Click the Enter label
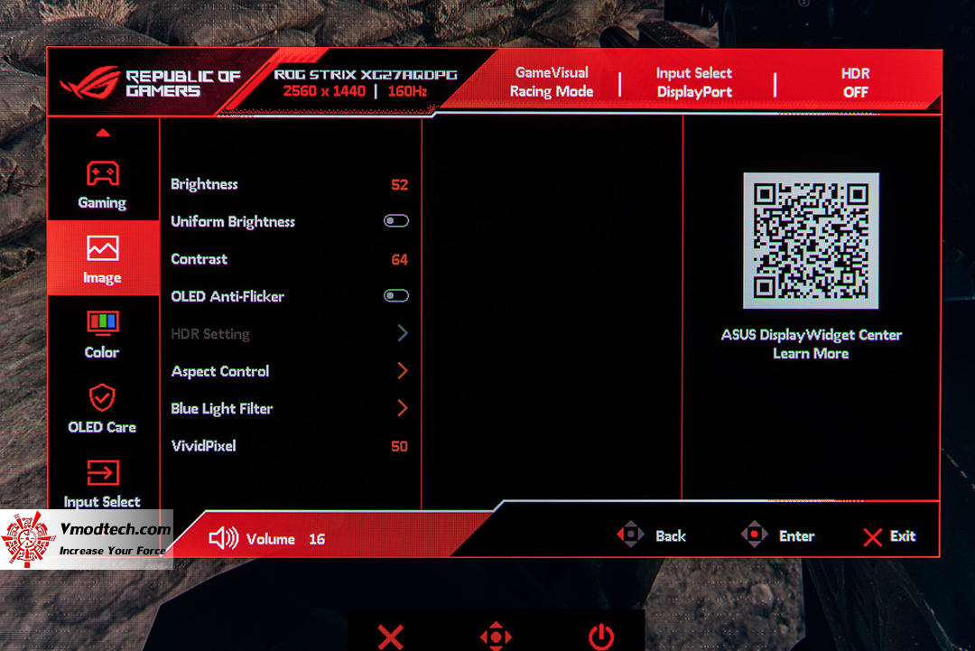Viewport: 975px width, 651px height. pyautogui.click(x=796, y=536)
